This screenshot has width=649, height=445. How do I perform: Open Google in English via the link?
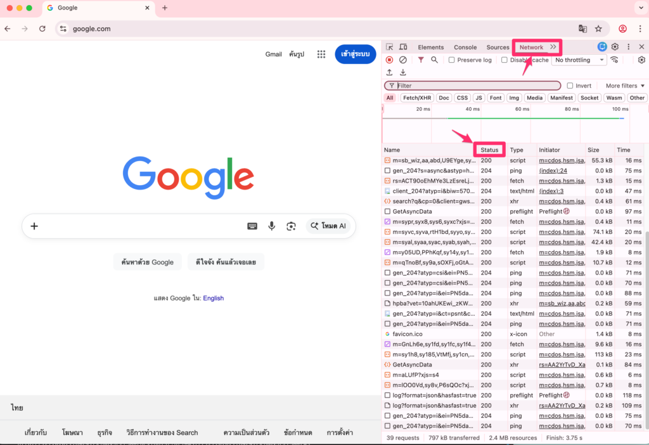click(213, 297)
